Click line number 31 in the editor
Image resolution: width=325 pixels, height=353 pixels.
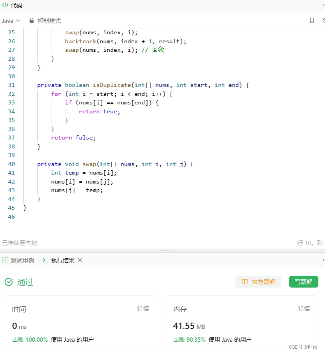[x=11, y=85]
